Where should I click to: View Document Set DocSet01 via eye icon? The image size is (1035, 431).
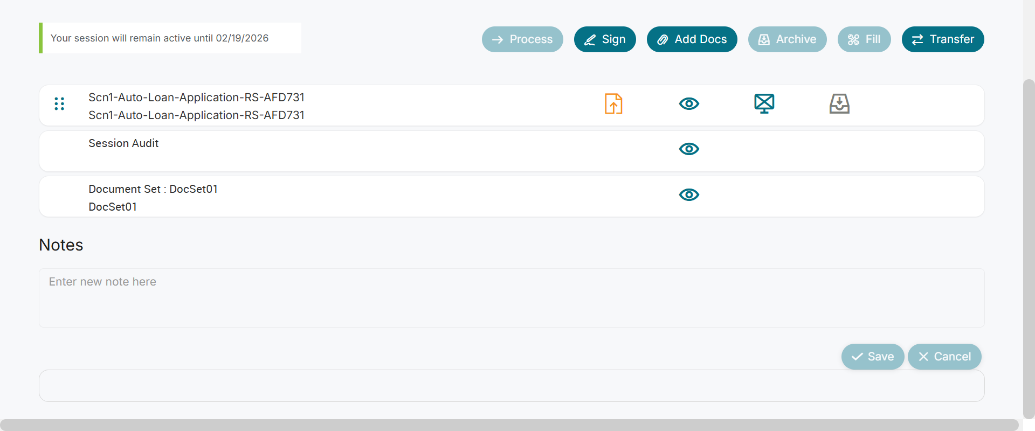point(689,194)
